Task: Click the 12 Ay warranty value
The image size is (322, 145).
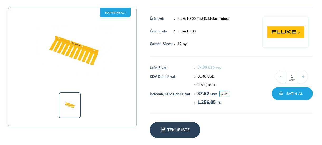Action: (x=182, y=44)
